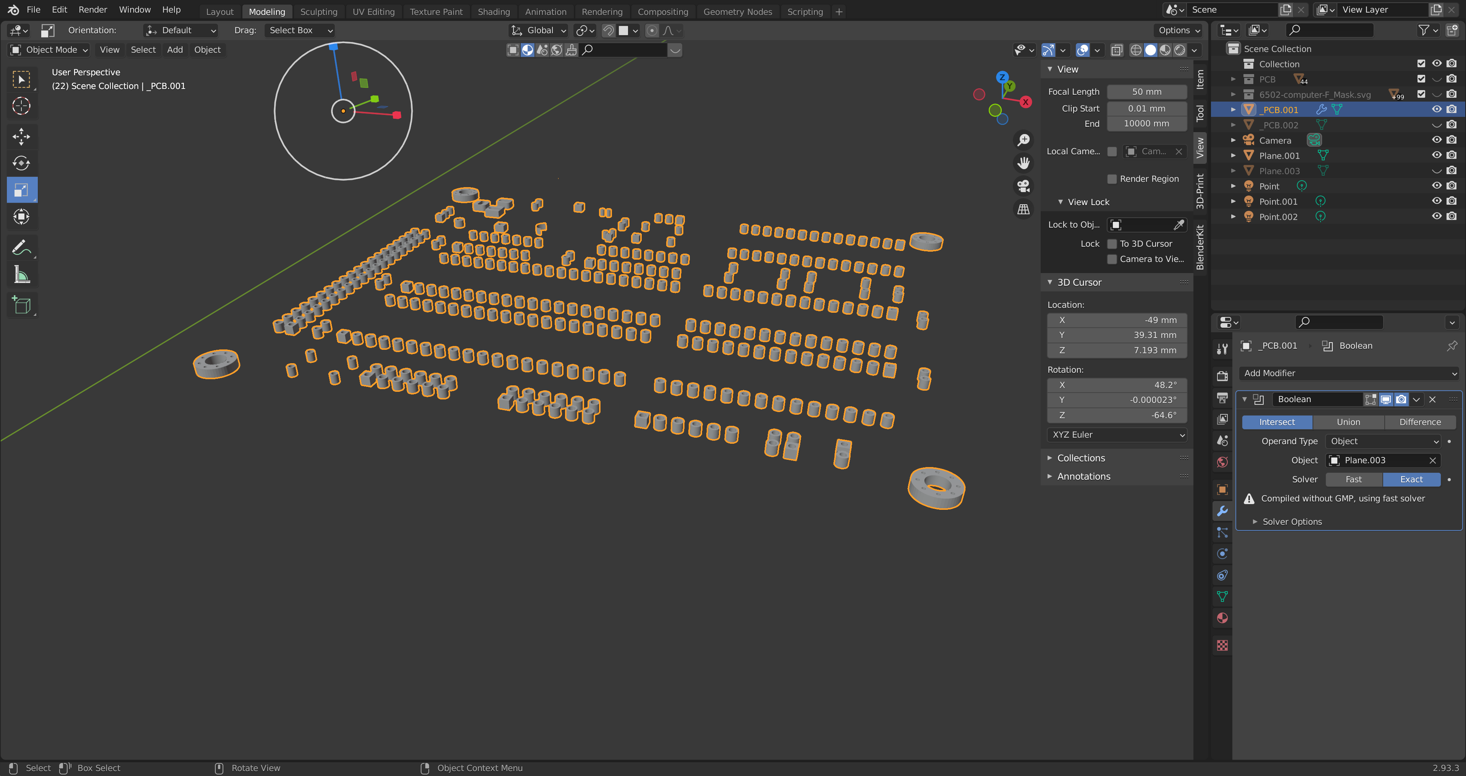Open the Material properties tab icon

coord(1222,618)
